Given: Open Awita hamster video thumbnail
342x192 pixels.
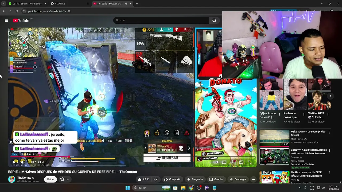Looking at the screenshot, I should [274, 177].
